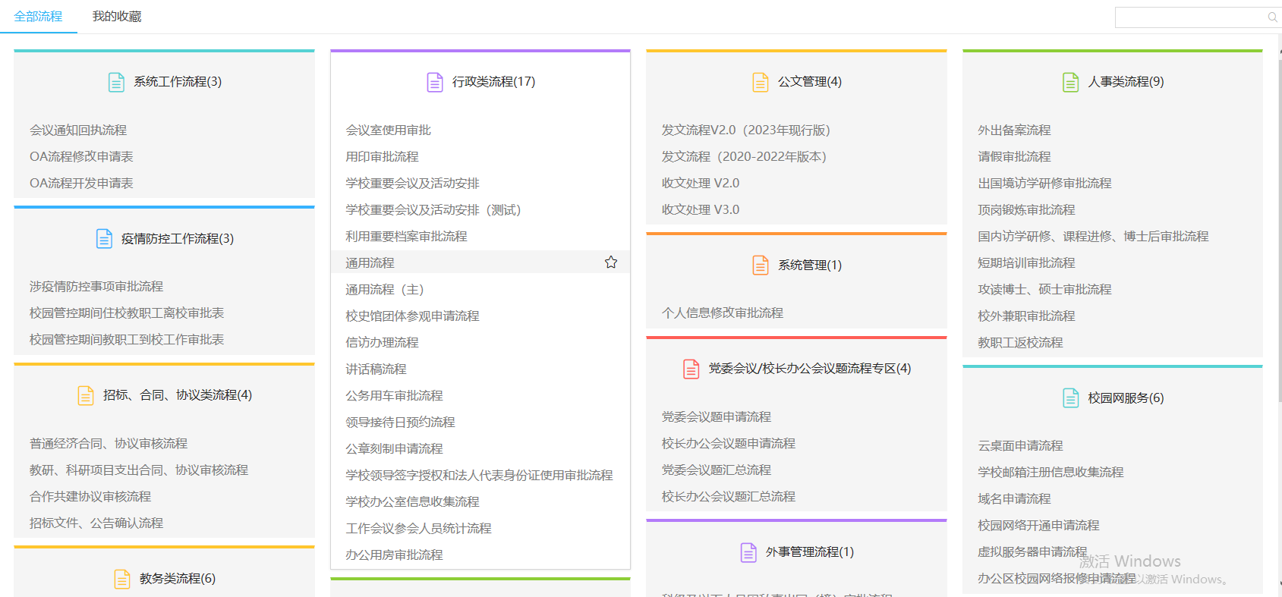Select the 全部流程 tab

pos(38,17)
